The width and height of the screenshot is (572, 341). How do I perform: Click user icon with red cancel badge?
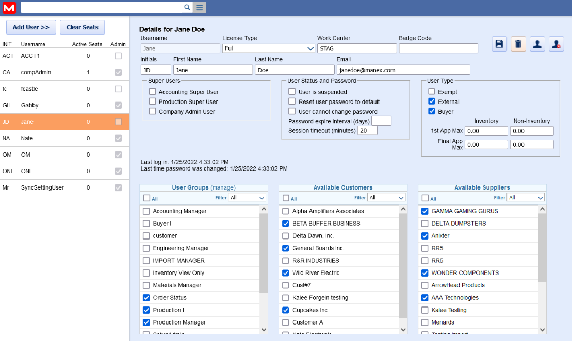[x=556, y=44]
